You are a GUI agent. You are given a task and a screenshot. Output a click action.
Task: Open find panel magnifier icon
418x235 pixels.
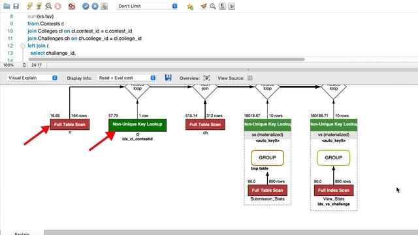(x=213, y=6)
